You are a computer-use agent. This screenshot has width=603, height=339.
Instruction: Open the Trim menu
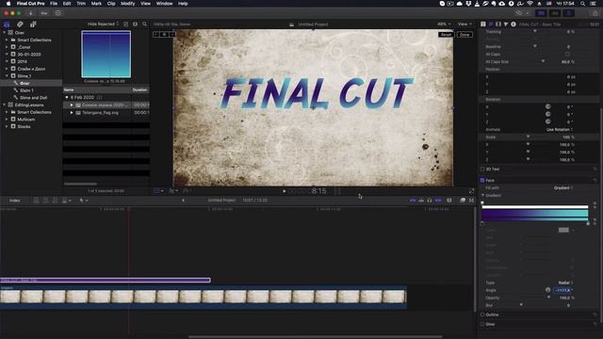[x=81, y=4]
